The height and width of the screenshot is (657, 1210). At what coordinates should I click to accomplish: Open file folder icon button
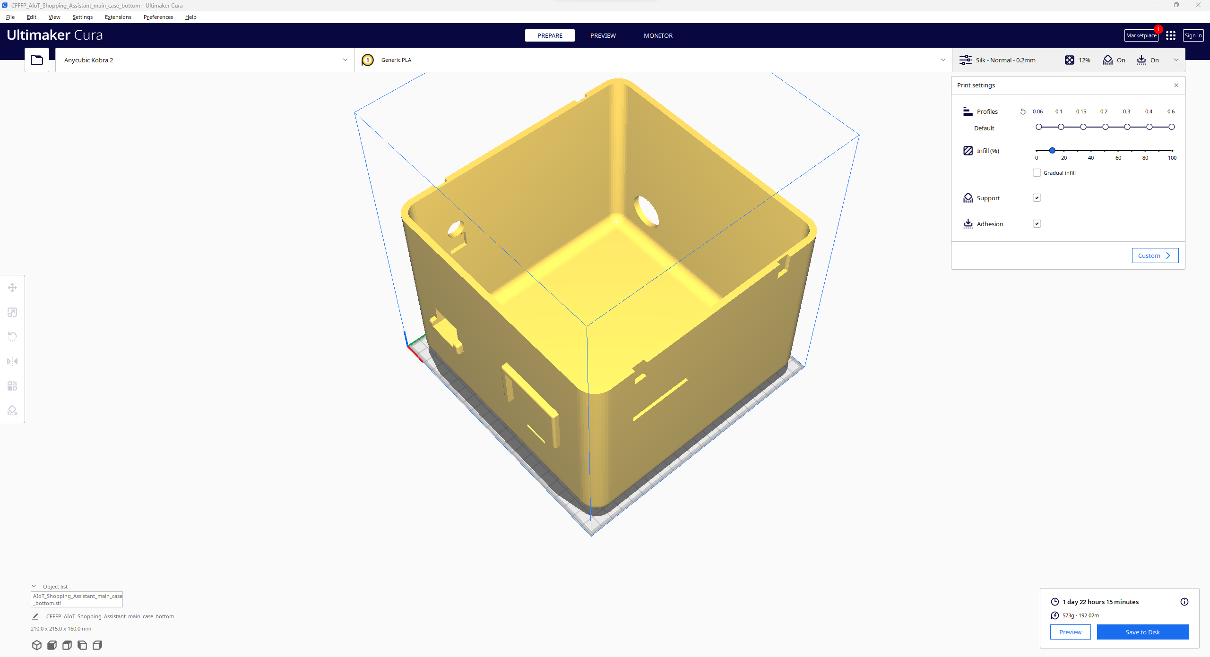(x=37, y=60)
